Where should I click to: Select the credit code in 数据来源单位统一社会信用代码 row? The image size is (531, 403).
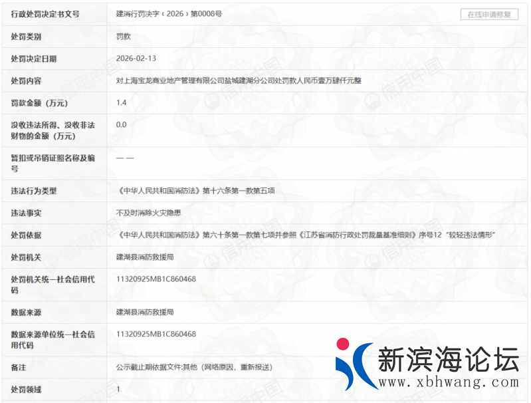[156, 334]
